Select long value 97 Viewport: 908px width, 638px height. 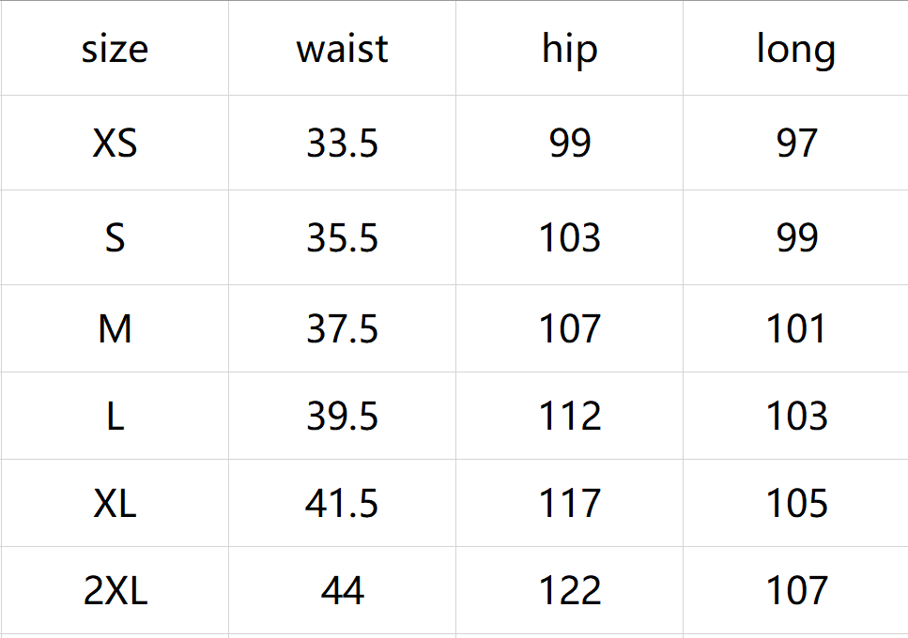(x=796, y=144)
